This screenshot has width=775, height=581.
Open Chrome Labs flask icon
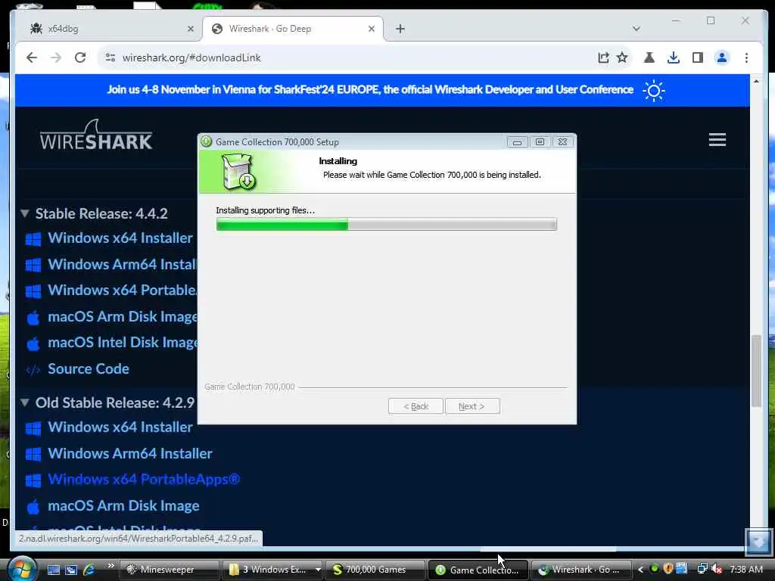(649, 57)
